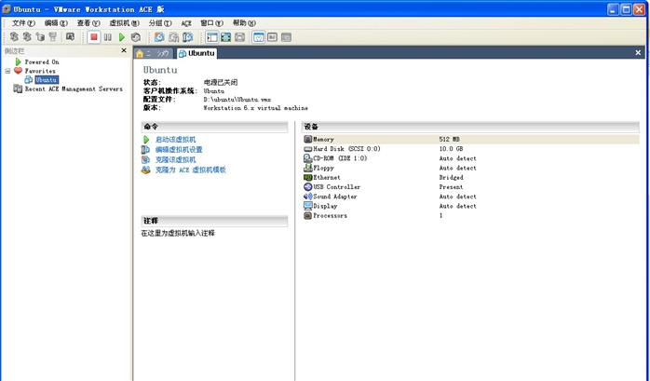Click the 命令 section header
Screen dimensions: 650x381
pyautogui.click(x=214, y=127)
